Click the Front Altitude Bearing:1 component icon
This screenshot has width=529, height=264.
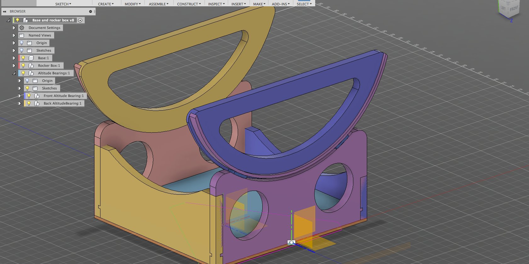click(37, 96)
